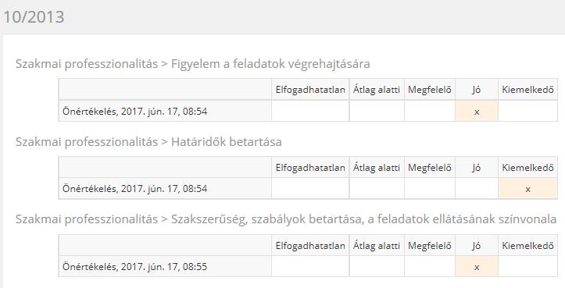The image size is (565, 288).
Task: Click Kiemelkedő column header in the Szakszerűség table
Action: point(527,246)
